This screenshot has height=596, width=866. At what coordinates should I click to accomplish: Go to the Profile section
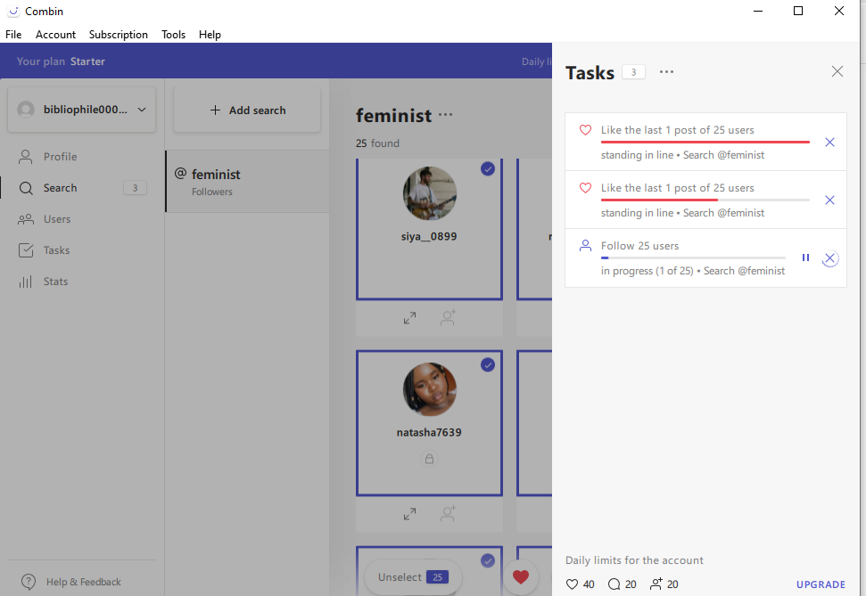tap(60, 157)
